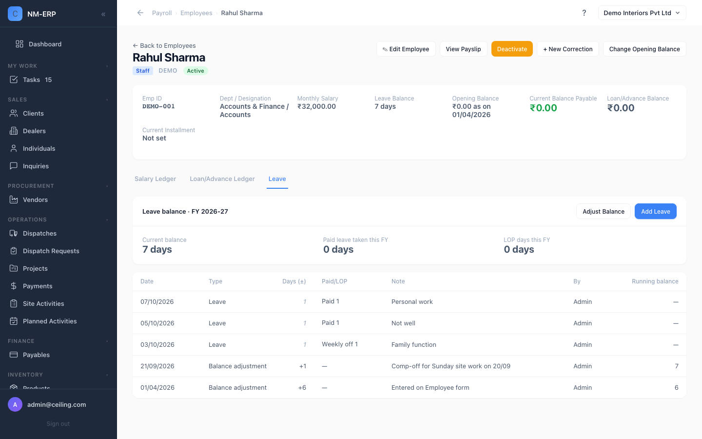Open Site Activities clipboard icon
Viewport: 702px width, 439px height.
coord(14,303)
